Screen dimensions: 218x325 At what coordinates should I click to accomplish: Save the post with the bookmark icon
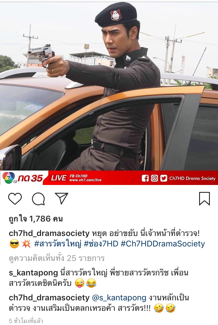pyautogui.click(x=204, y=199)
